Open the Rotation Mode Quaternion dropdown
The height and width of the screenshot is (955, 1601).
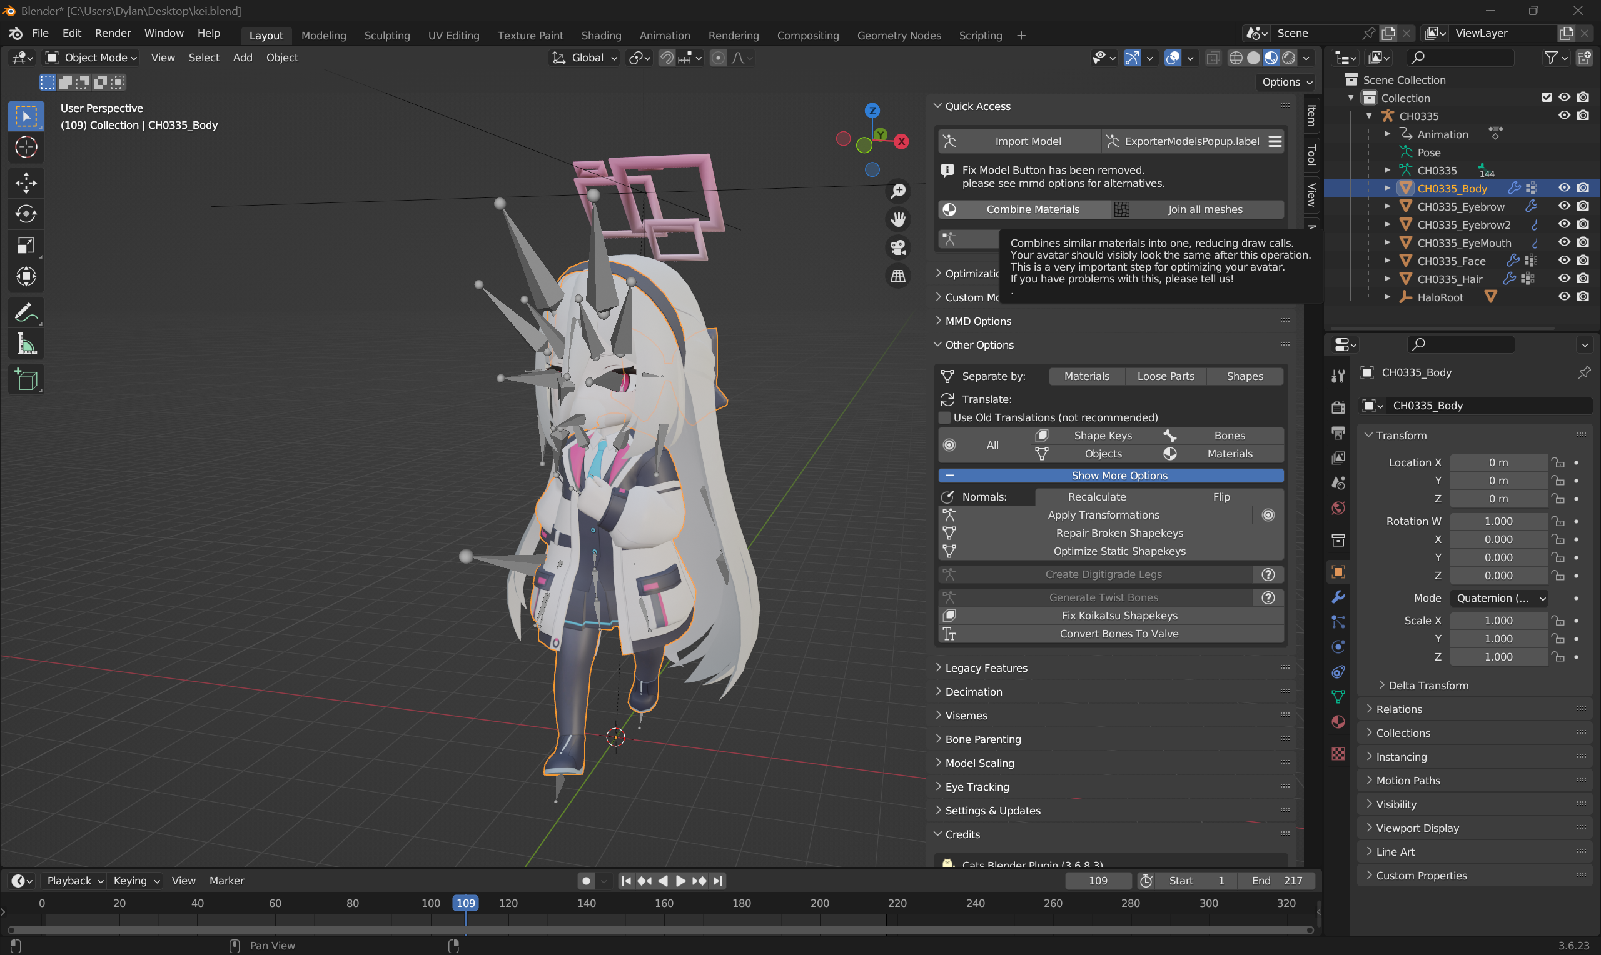pos(1499,598)
